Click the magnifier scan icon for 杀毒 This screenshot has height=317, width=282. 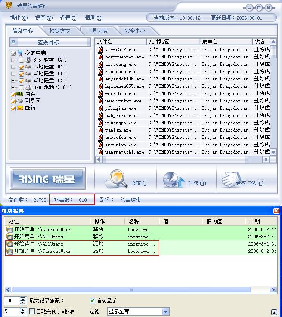pyautogui.click(x=116, y=179)
